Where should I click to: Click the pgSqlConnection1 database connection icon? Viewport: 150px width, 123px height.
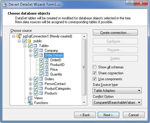pos(19,36)
